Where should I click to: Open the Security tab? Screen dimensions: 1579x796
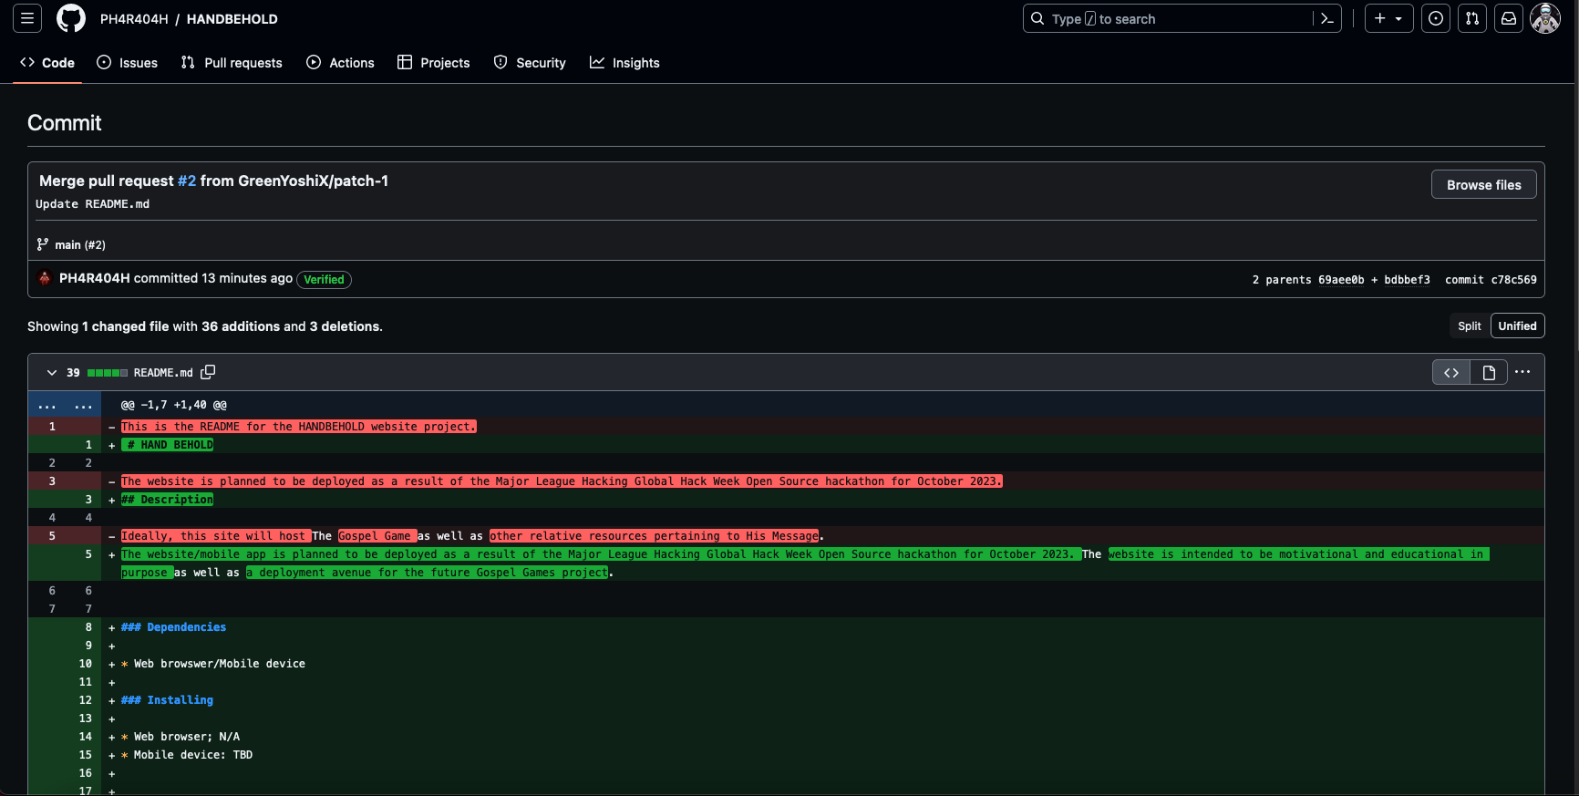[x=530, y=63]
